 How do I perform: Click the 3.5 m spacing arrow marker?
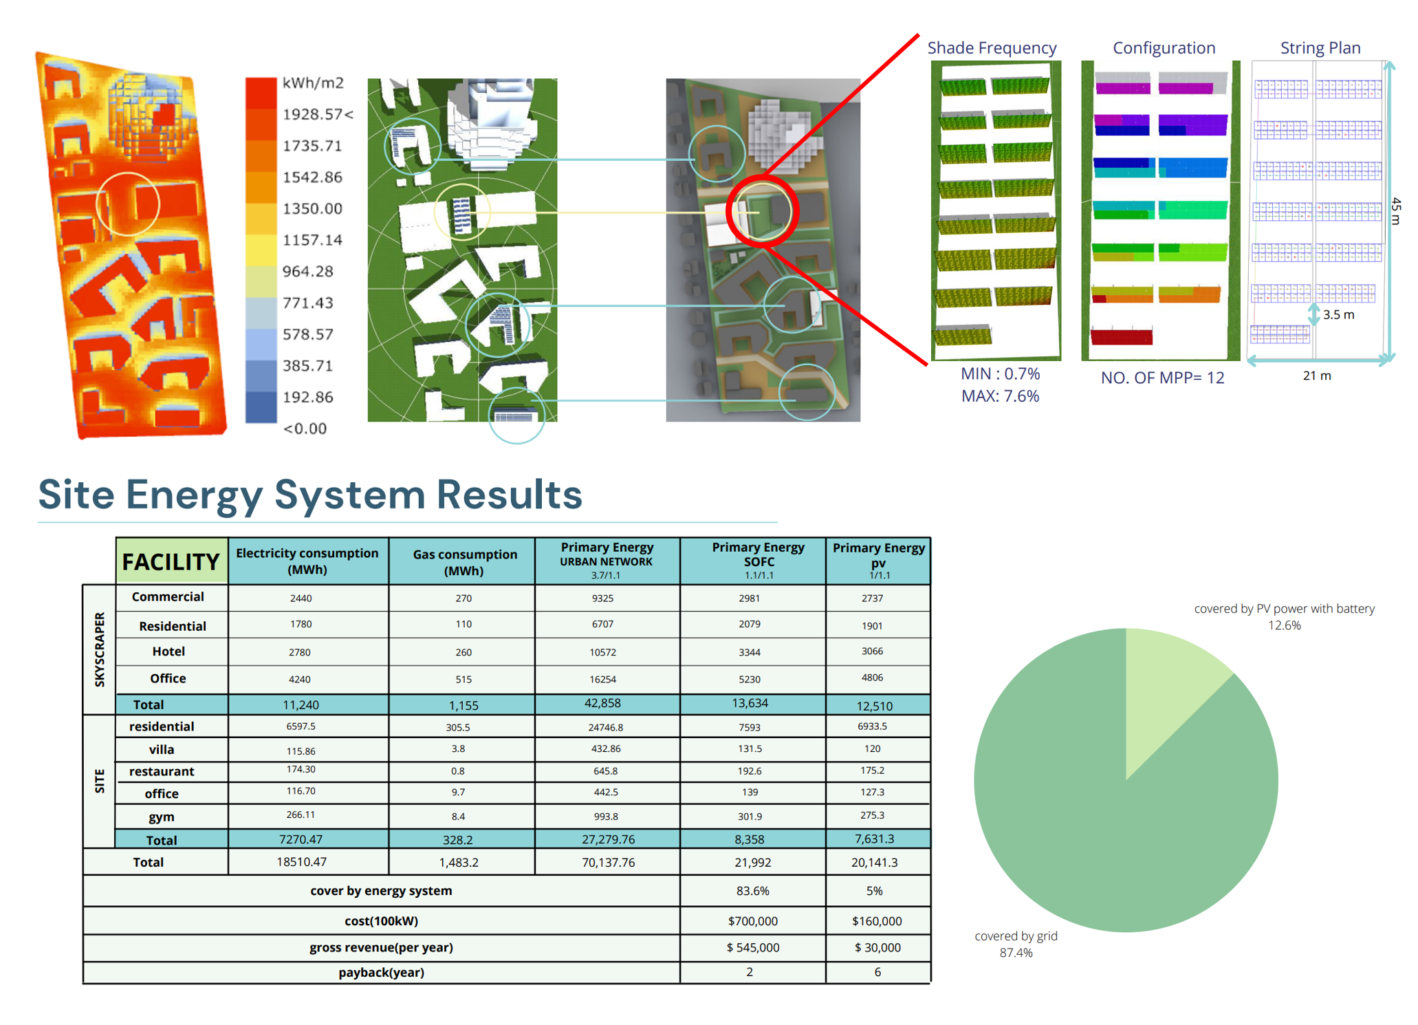tap(1313, 314)
